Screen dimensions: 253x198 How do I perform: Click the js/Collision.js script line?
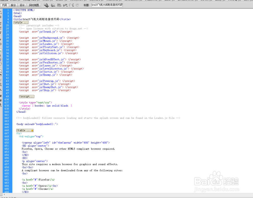[x=48, y=53]
